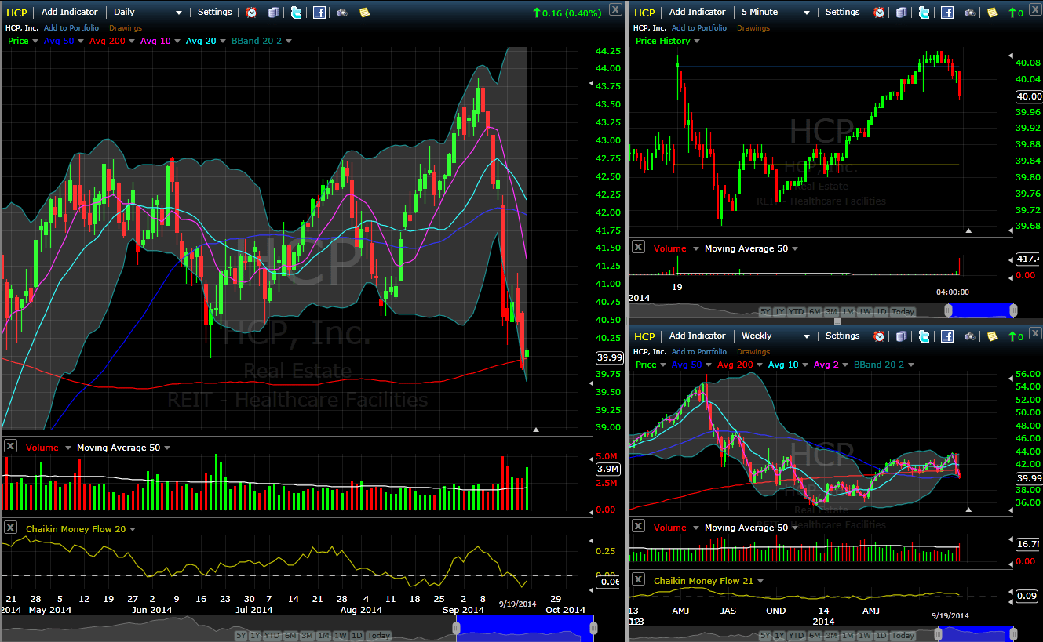Click right range slider handle in Daily chart
The height and width of the screenshot is (642, 1043).
tap(593, 628)
